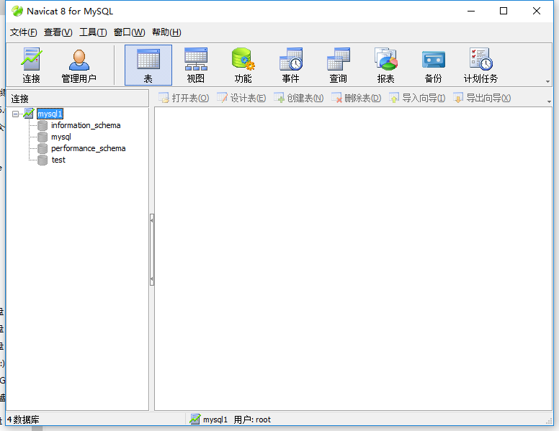
Task: Open 管理用户 (Manage Users) tool
Action: click(x=79, y=65)
